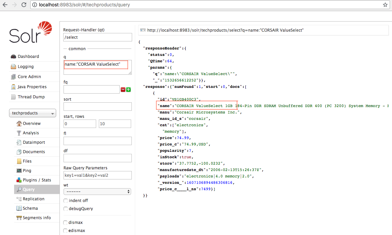The width and height of the screenshot is (392, 235).
Task: Click the Ping monitor icon
Action: click(19, 171)
